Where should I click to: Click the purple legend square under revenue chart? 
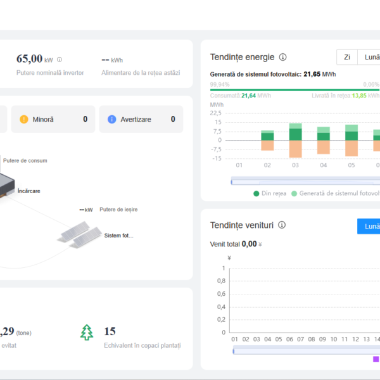[x=376, y=359]
